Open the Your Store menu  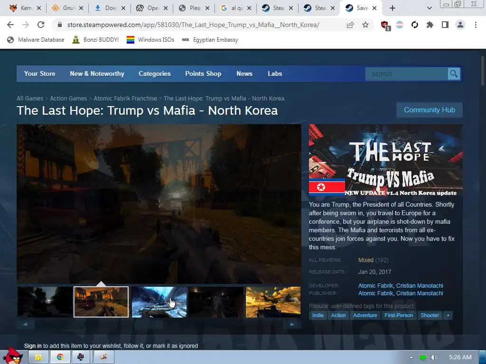[x=40, y=73]
